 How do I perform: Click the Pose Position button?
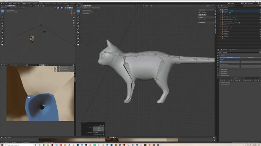pyautogui.click(x=230, y=58)
